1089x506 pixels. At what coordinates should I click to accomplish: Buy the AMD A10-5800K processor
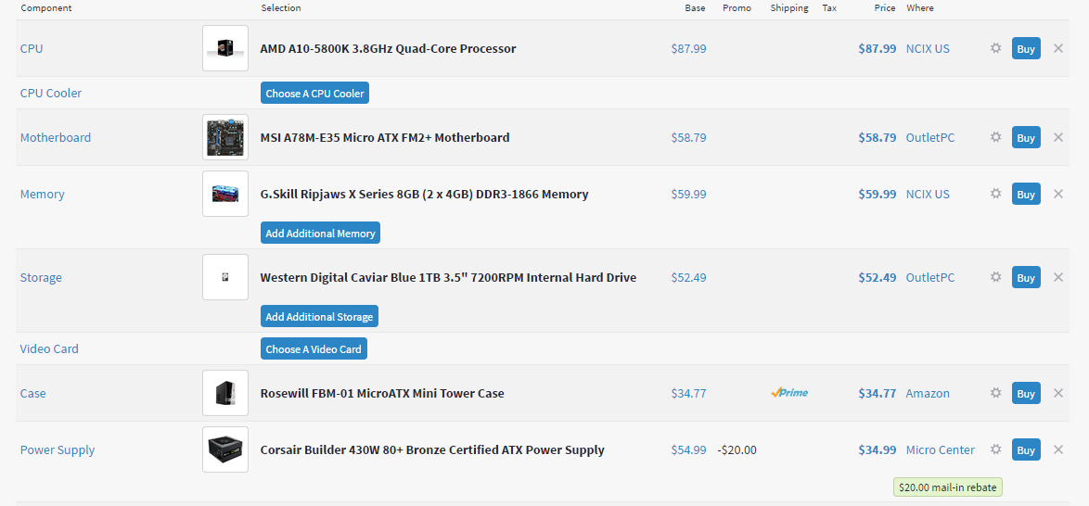click(1026, 48)
